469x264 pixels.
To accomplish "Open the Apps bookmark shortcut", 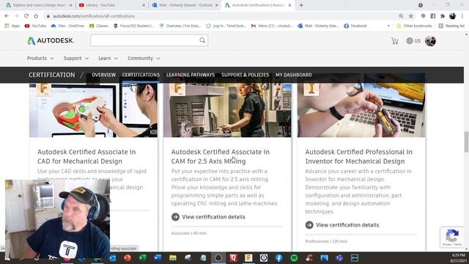I will [x=12, y=26].
